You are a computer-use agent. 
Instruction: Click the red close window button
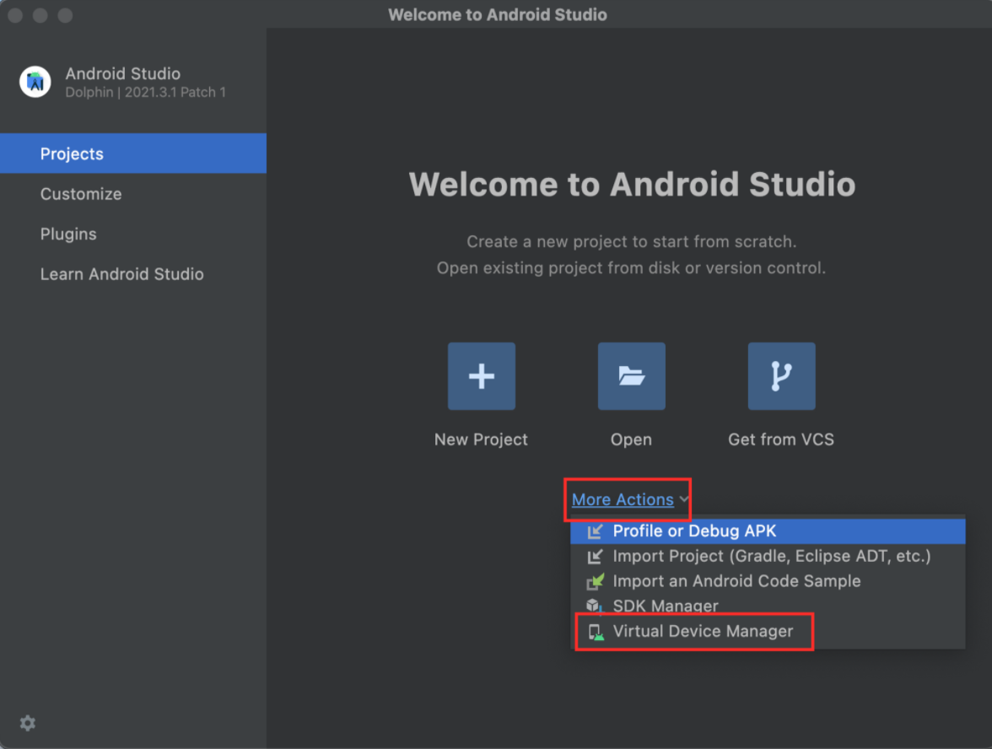pos(15,14)
